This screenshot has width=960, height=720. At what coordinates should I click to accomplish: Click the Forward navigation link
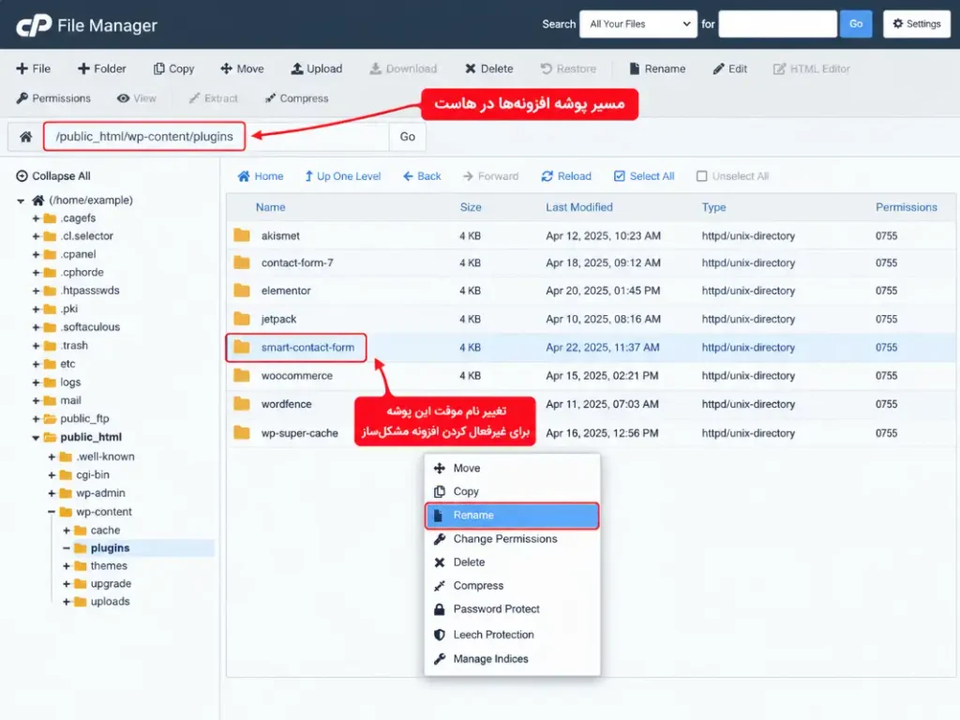(490, 176)
